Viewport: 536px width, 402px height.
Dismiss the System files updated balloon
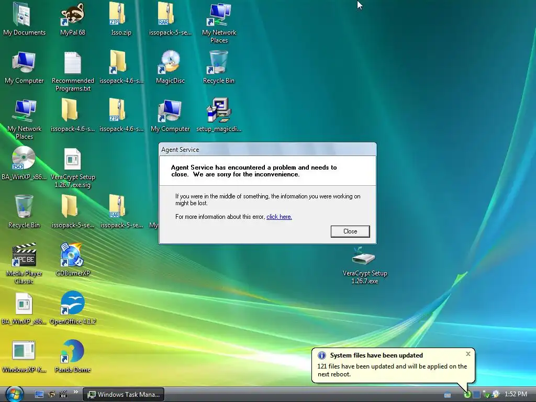coord(468,354)
